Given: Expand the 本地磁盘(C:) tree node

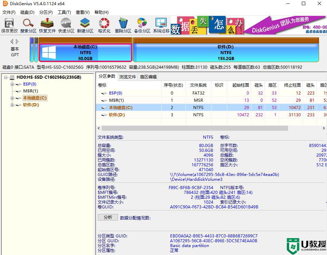Looking at the screenshot, I should pyautogui.click(x=12, y=98).
